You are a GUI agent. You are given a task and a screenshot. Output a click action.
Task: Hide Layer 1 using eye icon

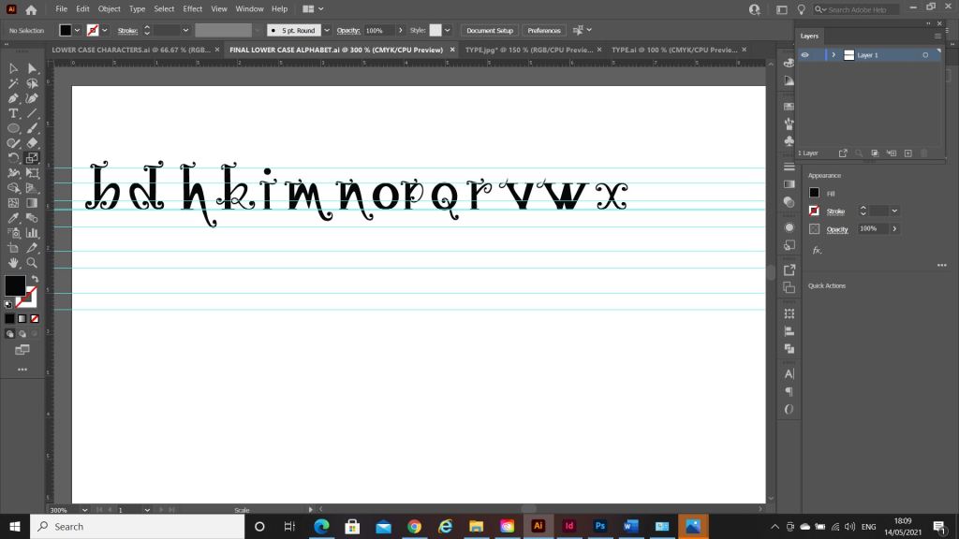(x=804, y=55)
